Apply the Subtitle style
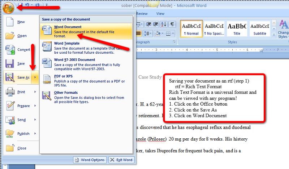 click(260, 28)
